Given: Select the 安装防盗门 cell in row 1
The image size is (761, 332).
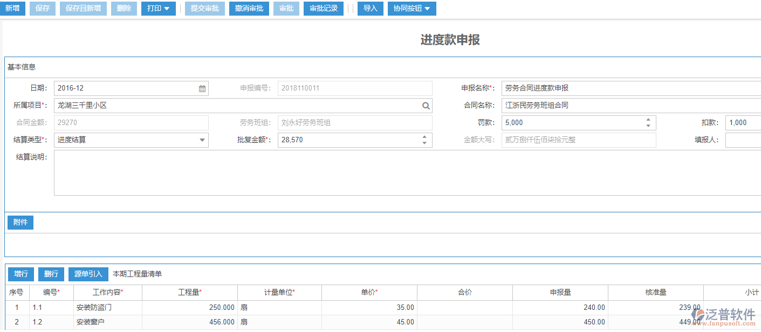Looking at the screenshot, I should click(x=94, y=308).
